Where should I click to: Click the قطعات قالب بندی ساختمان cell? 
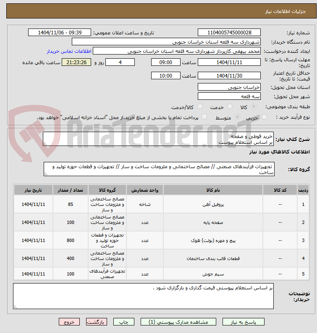point(213,258)
